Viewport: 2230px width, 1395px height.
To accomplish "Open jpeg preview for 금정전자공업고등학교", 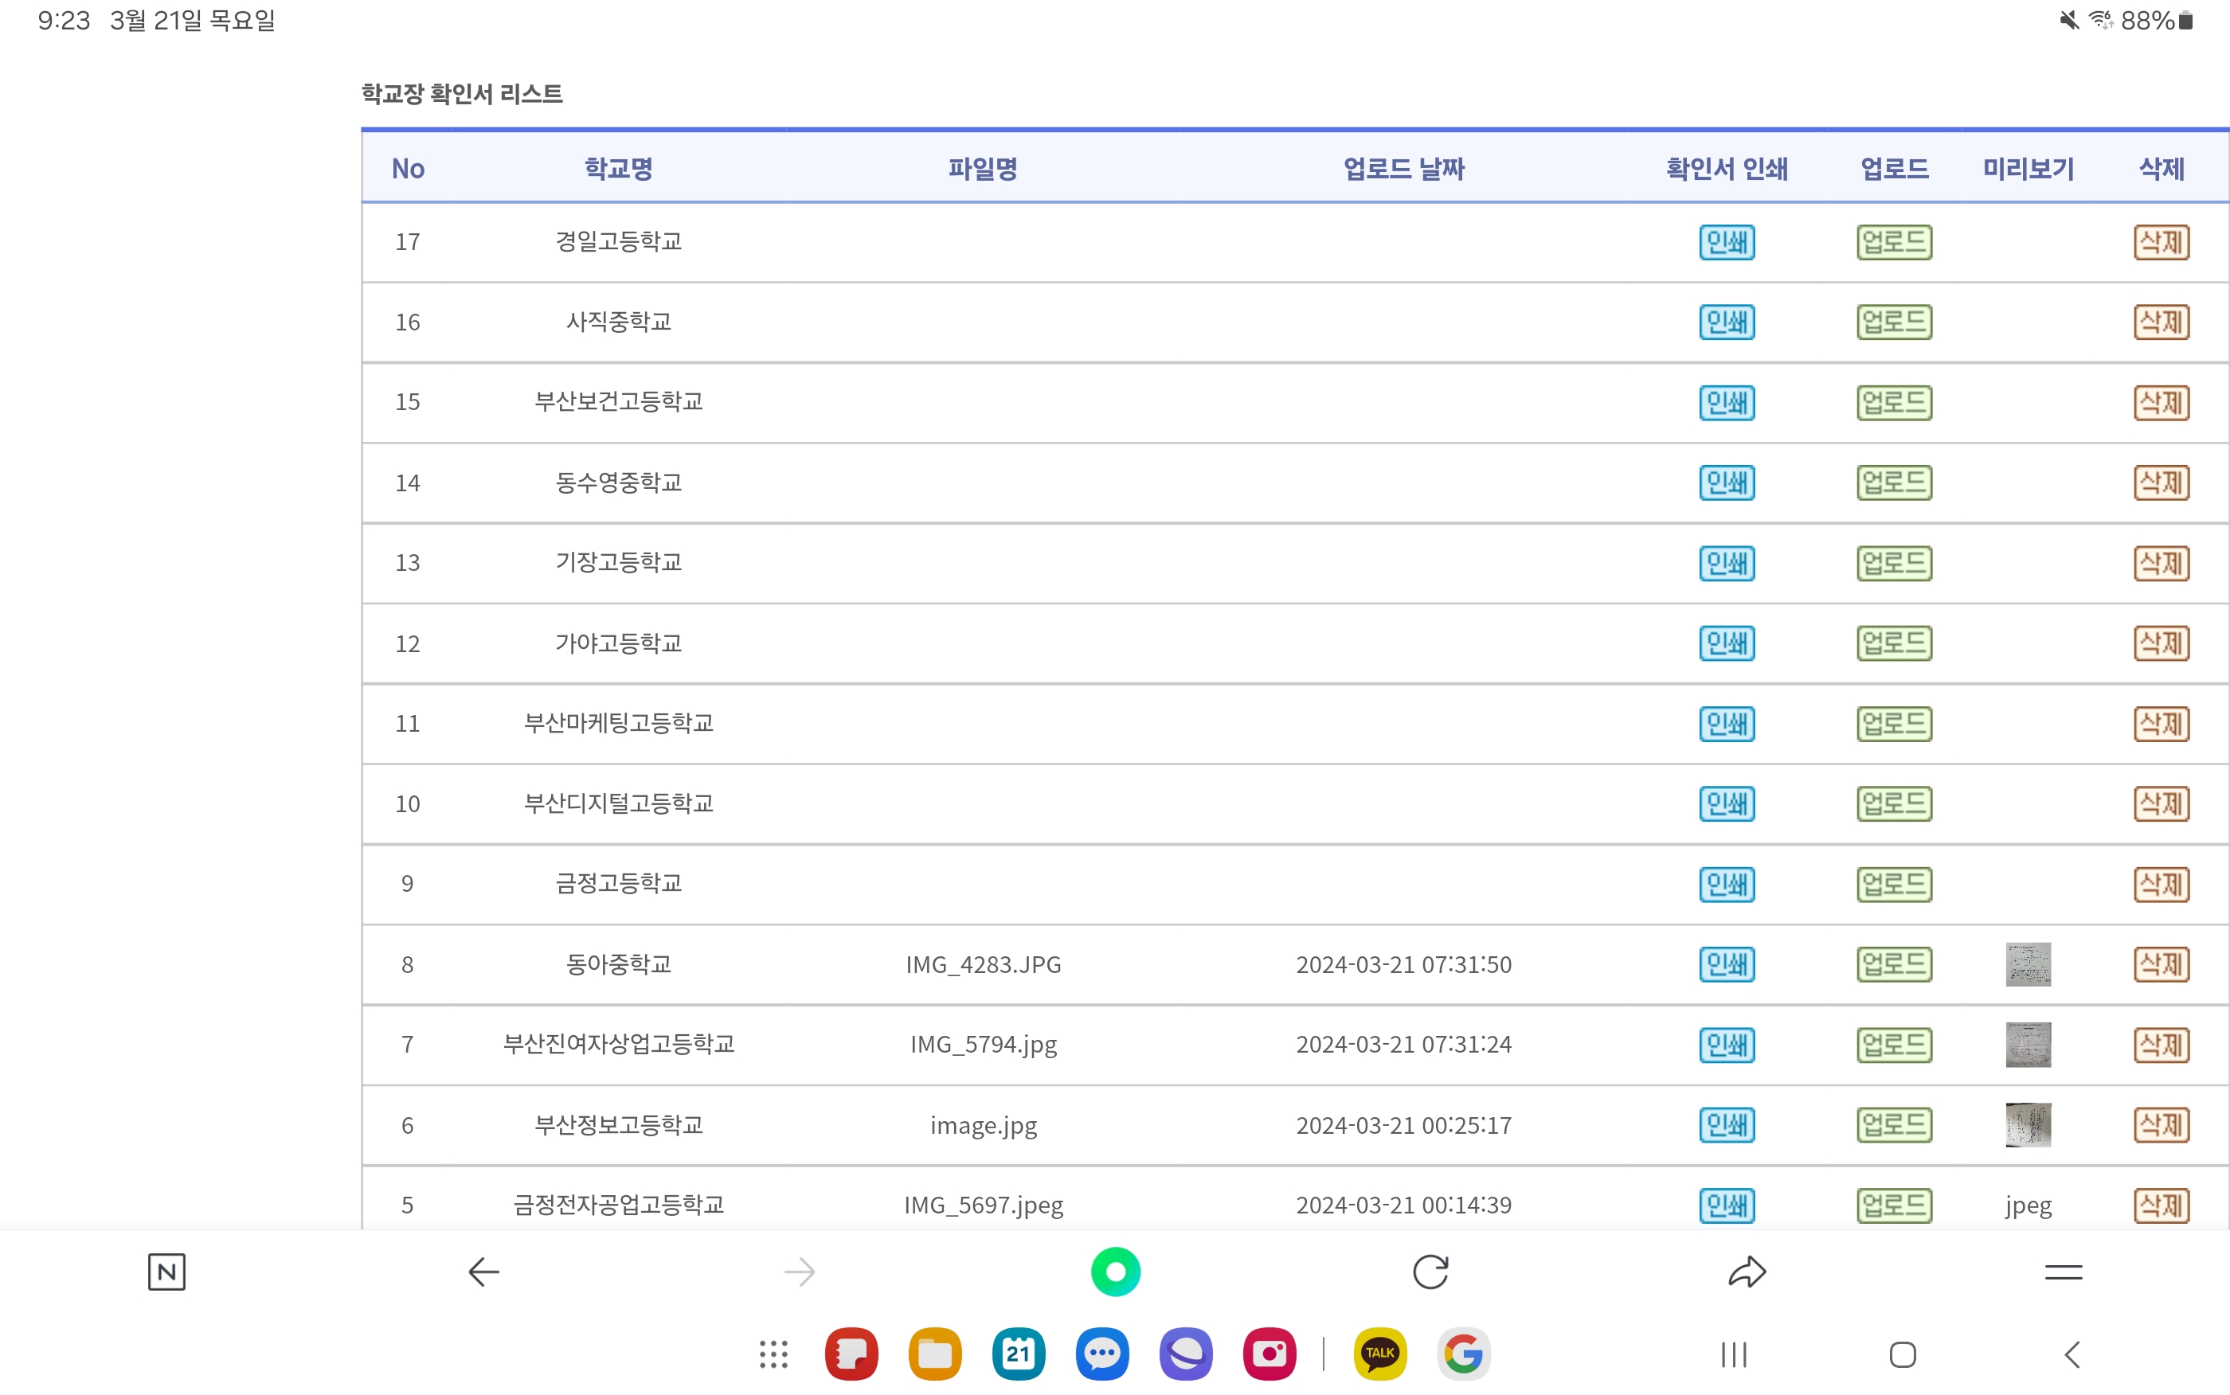I will pos(2028,1205).
